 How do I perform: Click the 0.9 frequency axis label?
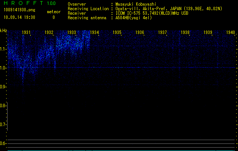click(x=3, y=87)
